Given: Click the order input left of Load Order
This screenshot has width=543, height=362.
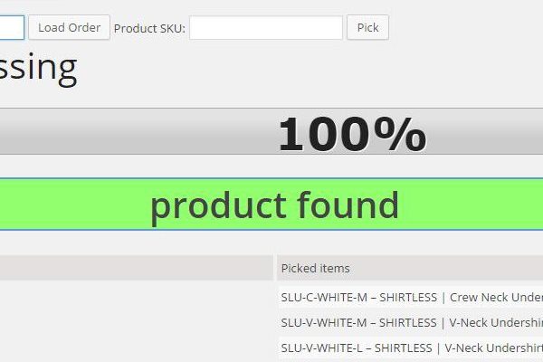Looking at the screenshot, I should click(11, 27).
